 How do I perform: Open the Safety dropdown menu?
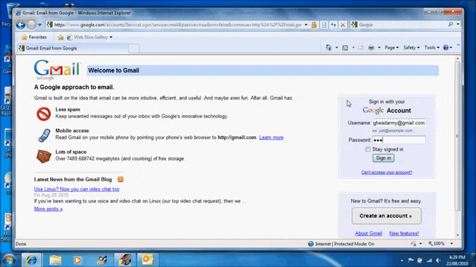(411, 48)
